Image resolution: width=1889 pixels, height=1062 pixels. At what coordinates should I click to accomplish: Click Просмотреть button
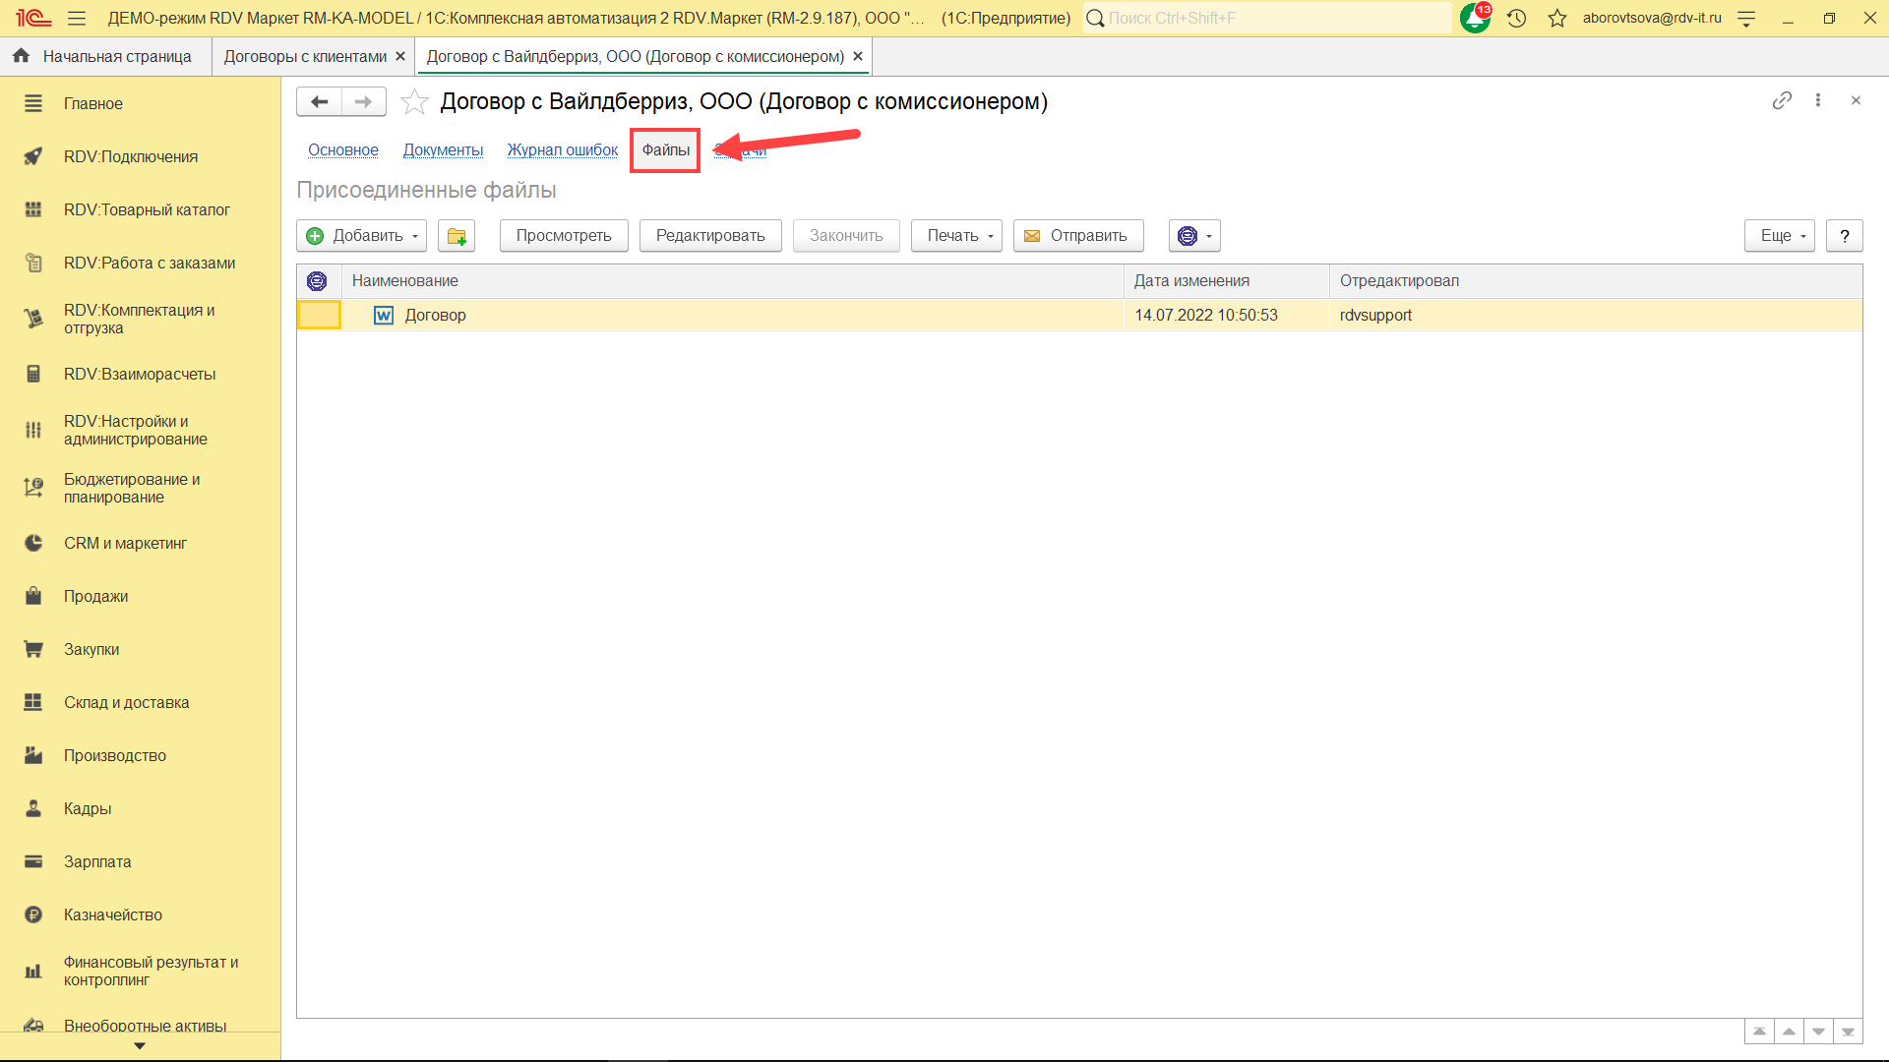click(x=564, y=236)
